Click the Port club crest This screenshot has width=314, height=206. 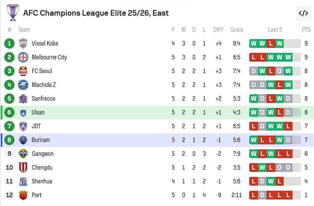23,195
